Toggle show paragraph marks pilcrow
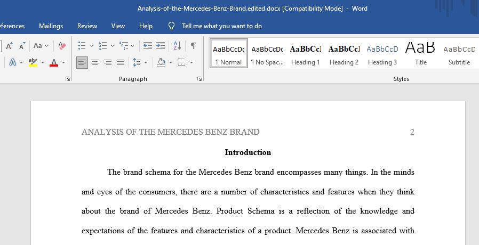The image size is (479, 245). (x=194, y=46)
